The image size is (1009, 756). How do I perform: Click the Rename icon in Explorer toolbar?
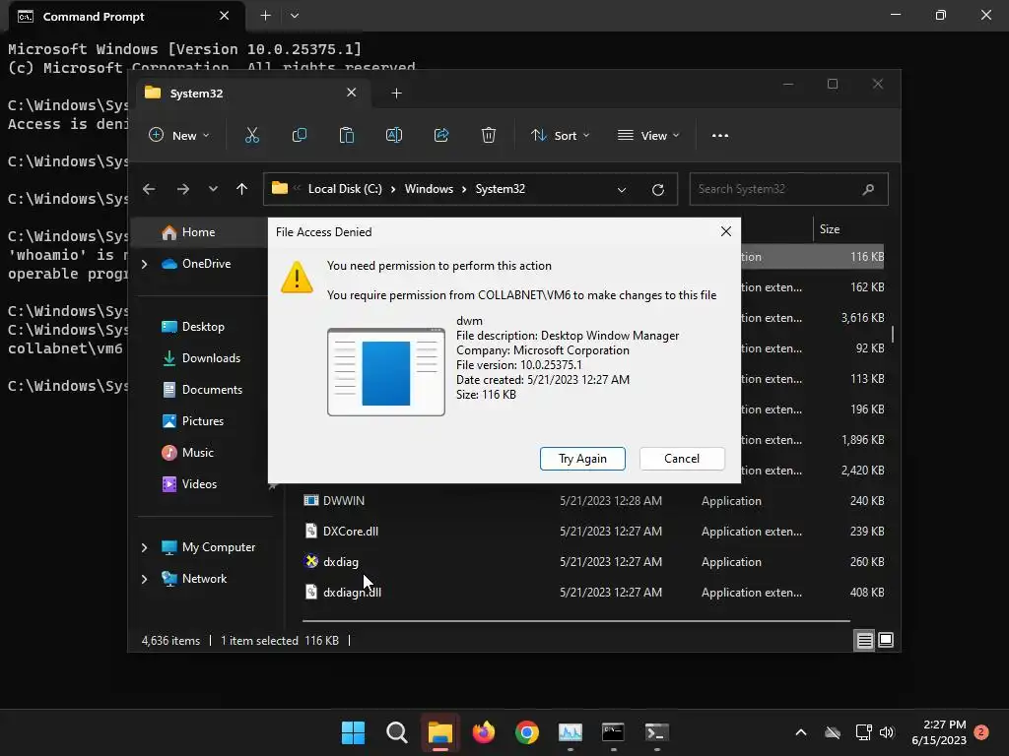point(394,136)
